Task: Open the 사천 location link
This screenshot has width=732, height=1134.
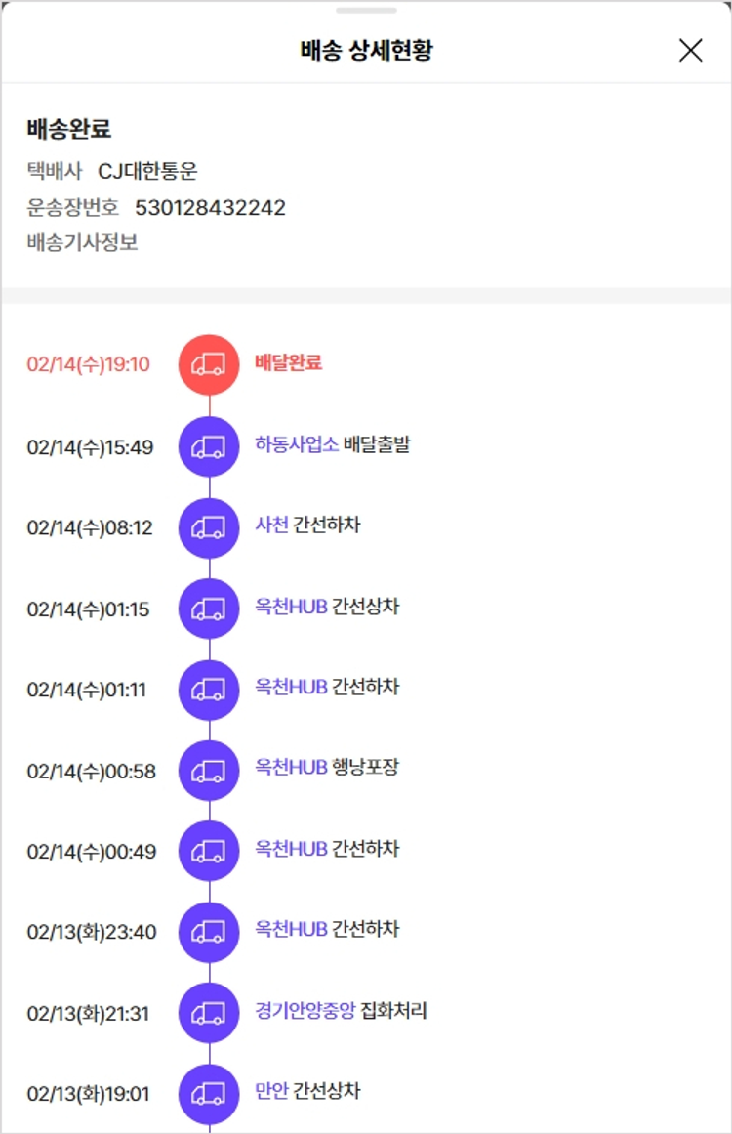Action: pos(271,525)
